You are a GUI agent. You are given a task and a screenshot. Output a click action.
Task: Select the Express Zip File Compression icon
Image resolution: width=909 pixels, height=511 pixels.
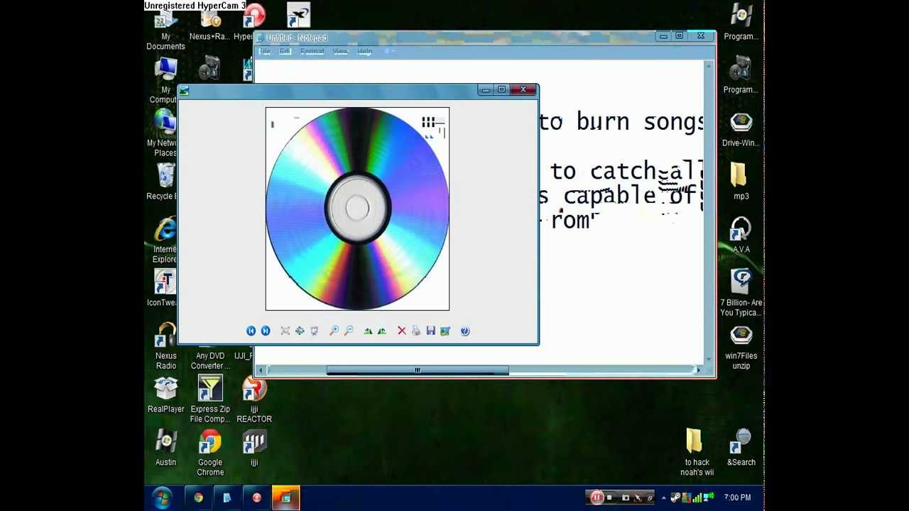210,400
